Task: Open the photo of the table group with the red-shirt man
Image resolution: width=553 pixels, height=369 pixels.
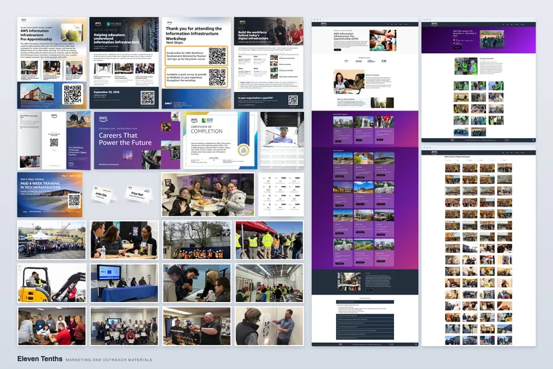Action: pyautogui.click(x=52, y=326)
